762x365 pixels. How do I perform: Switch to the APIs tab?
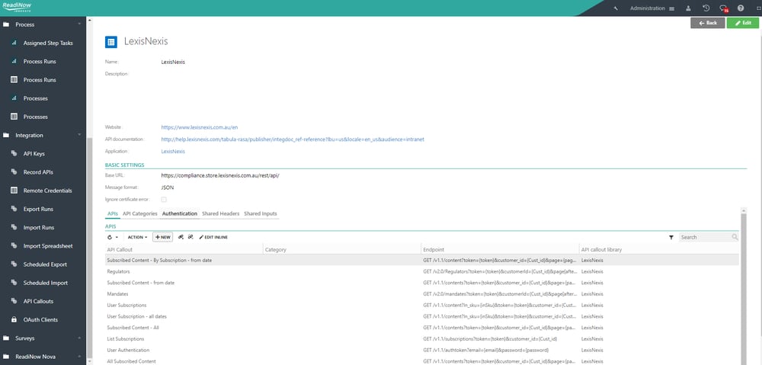coord(112,213)
